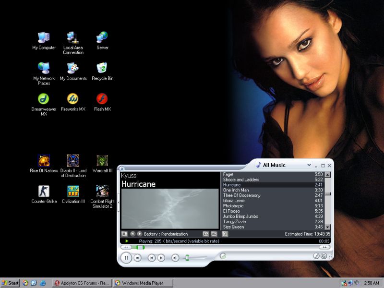
Task: Select previous visualization arrow beside Battery
Action: click(133, 234)
